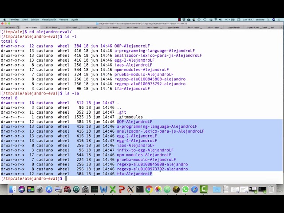The height and width of the screenshot is (213, 284).
Task: Click the Terminal icon in Dock
Action: 140,189
